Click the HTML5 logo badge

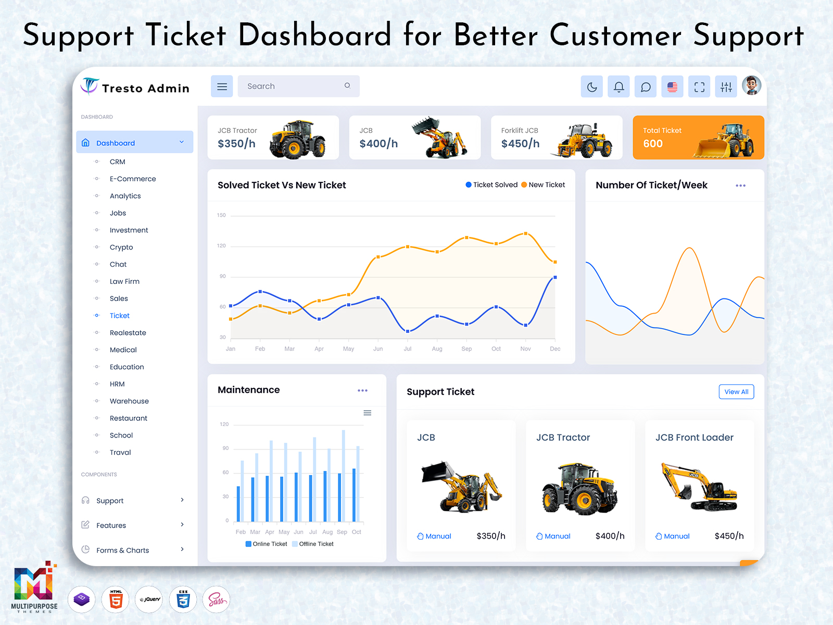116,599
